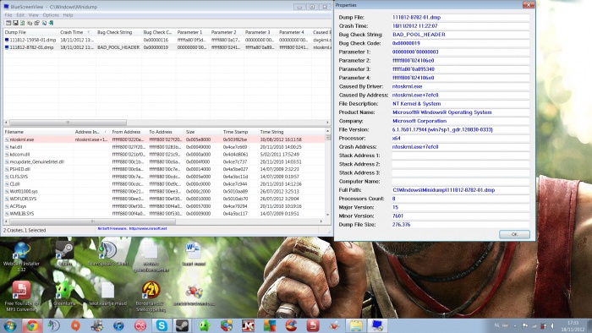This screenshot has width=592, height=333.
Task: Select the hal.dll driver row
Action: (x=164, y=147)
